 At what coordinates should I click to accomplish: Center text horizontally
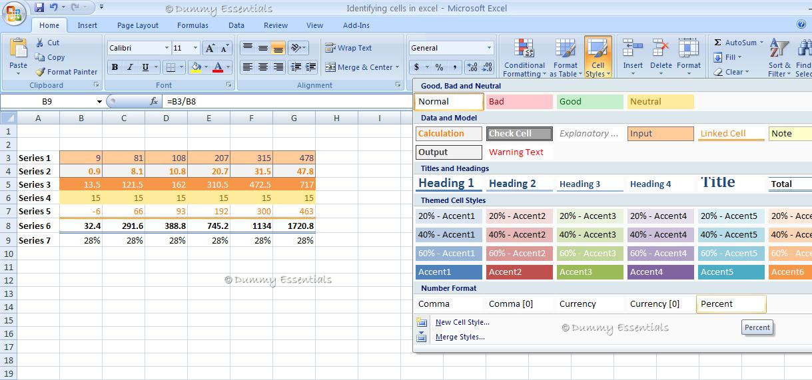[262, 67]
